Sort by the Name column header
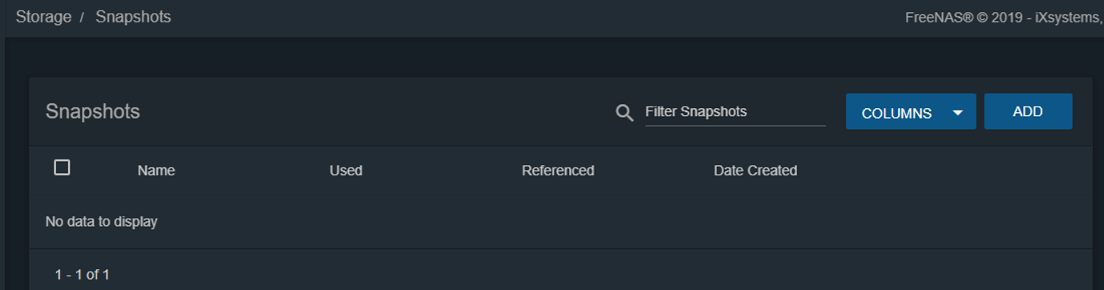Viewport: 1104px width, 290px height. [156, 171]
